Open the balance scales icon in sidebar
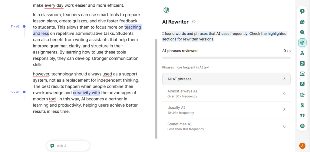Image resolution: width=310 pixels, height=152 pixels. pos(302,95)
